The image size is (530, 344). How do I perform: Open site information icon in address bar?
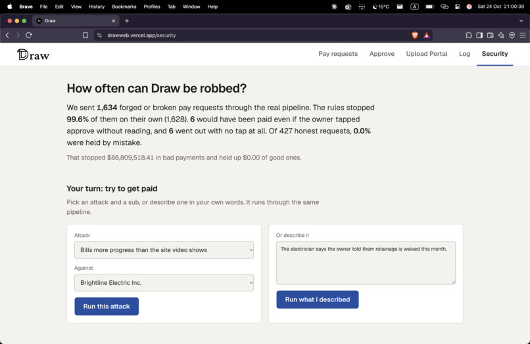[x=99, y=35]
